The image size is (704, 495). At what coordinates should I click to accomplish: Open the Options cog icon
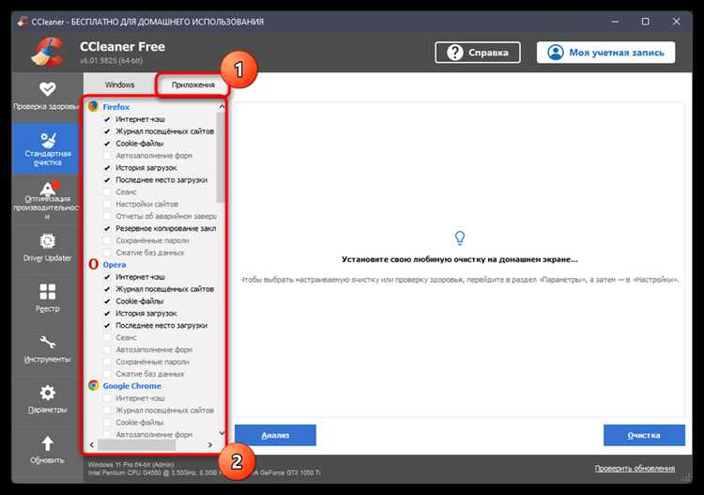47,393
